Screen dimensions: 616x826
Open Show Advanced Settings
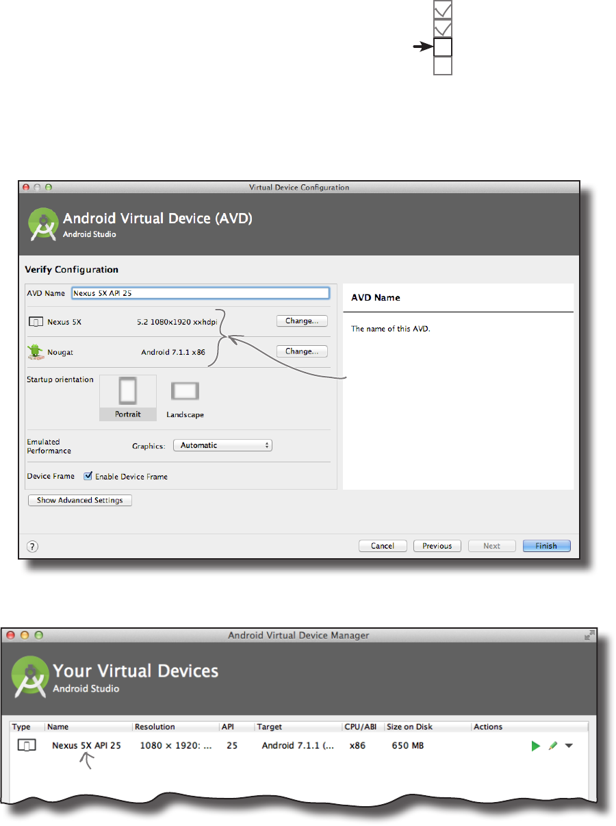(x=79, y=500)
